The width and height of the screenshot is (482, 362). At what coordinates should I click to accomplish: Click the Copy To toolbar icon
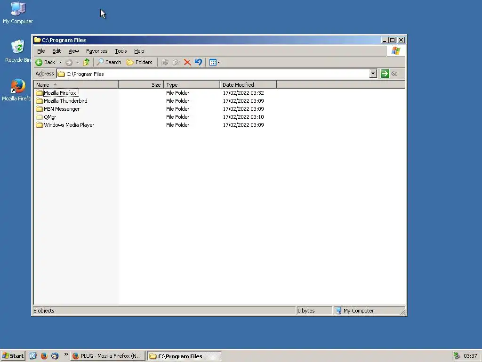[x=176, y=63]
